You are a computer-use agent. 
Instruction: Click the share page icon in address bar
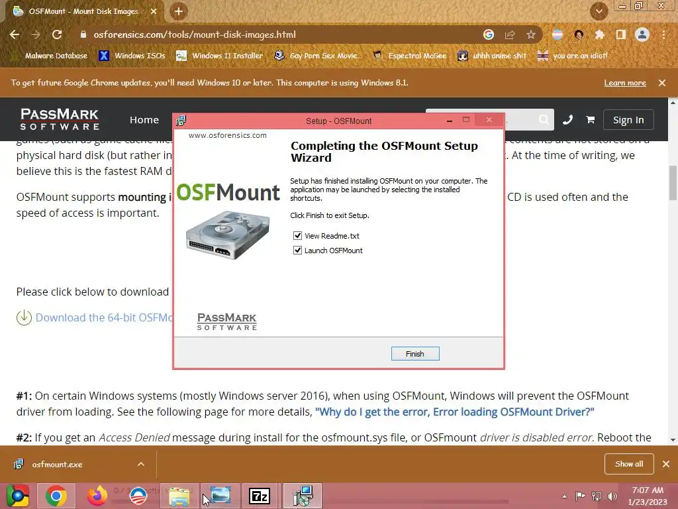[510, 34]
